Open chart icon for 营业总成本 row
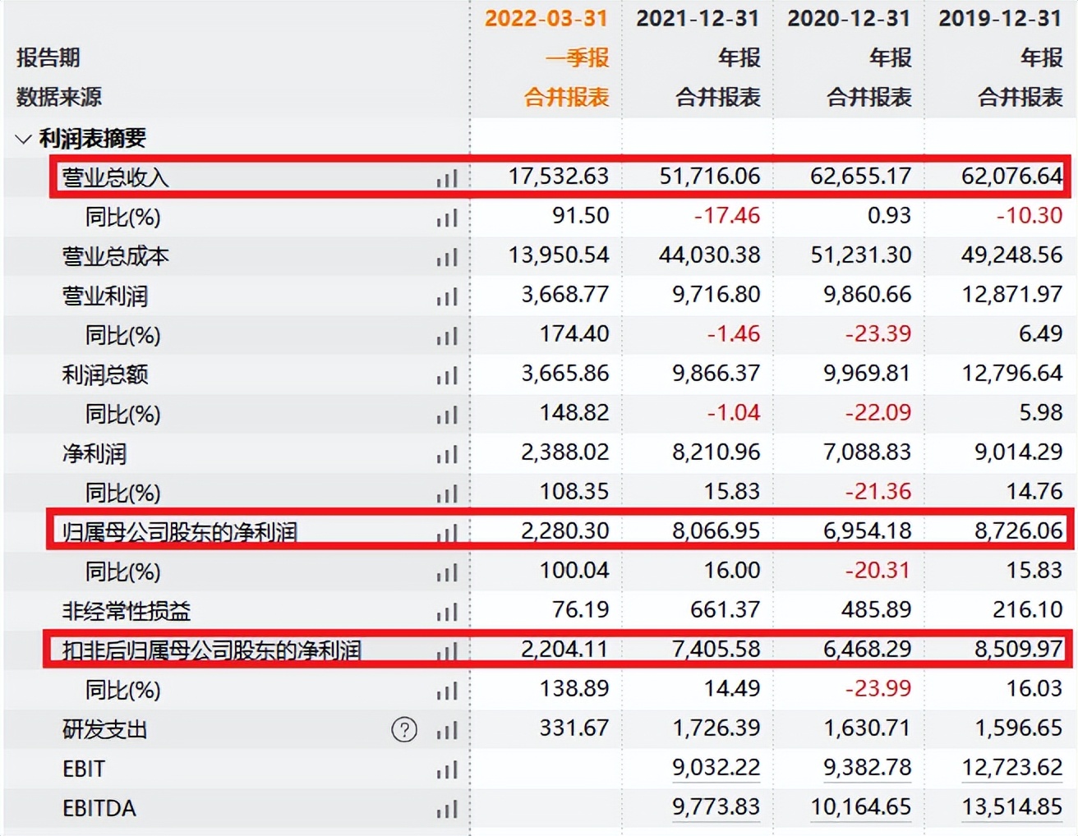Screen dimensions: 1078x836 [447, 257]
